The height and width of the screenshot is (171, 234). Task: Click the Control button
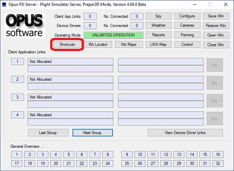(x=187, y=45)
